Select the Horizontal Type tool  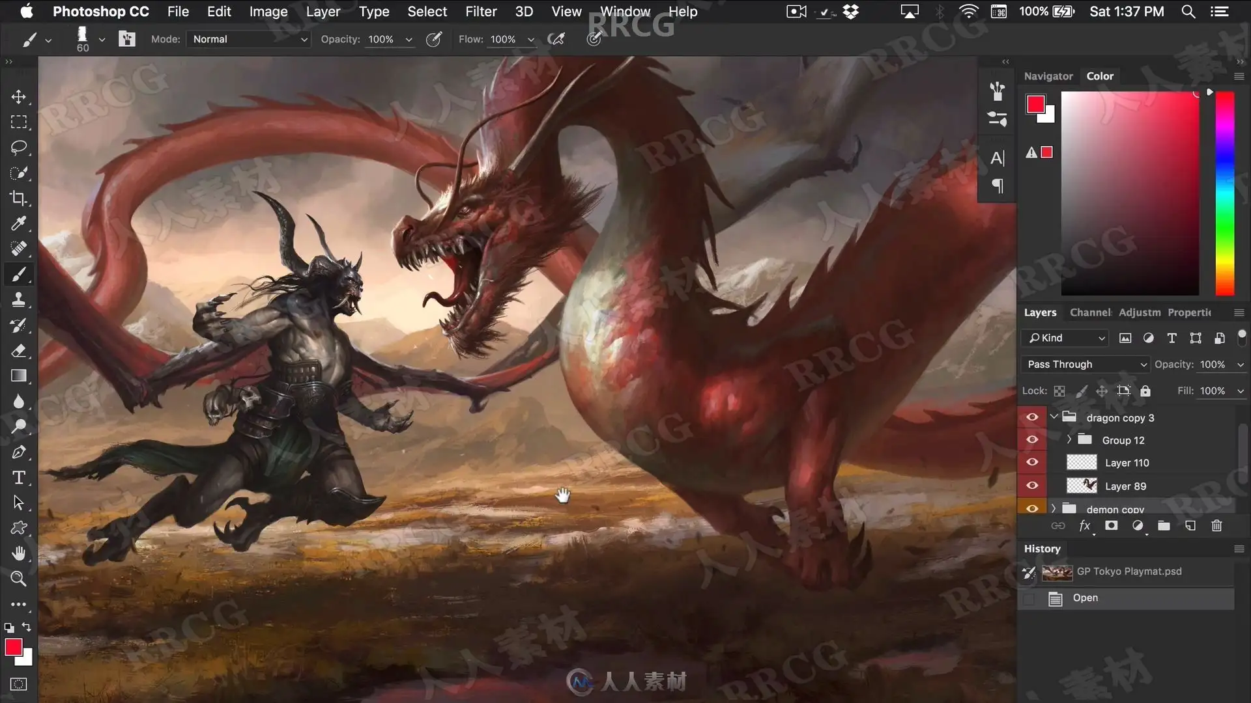coord(18,478)
